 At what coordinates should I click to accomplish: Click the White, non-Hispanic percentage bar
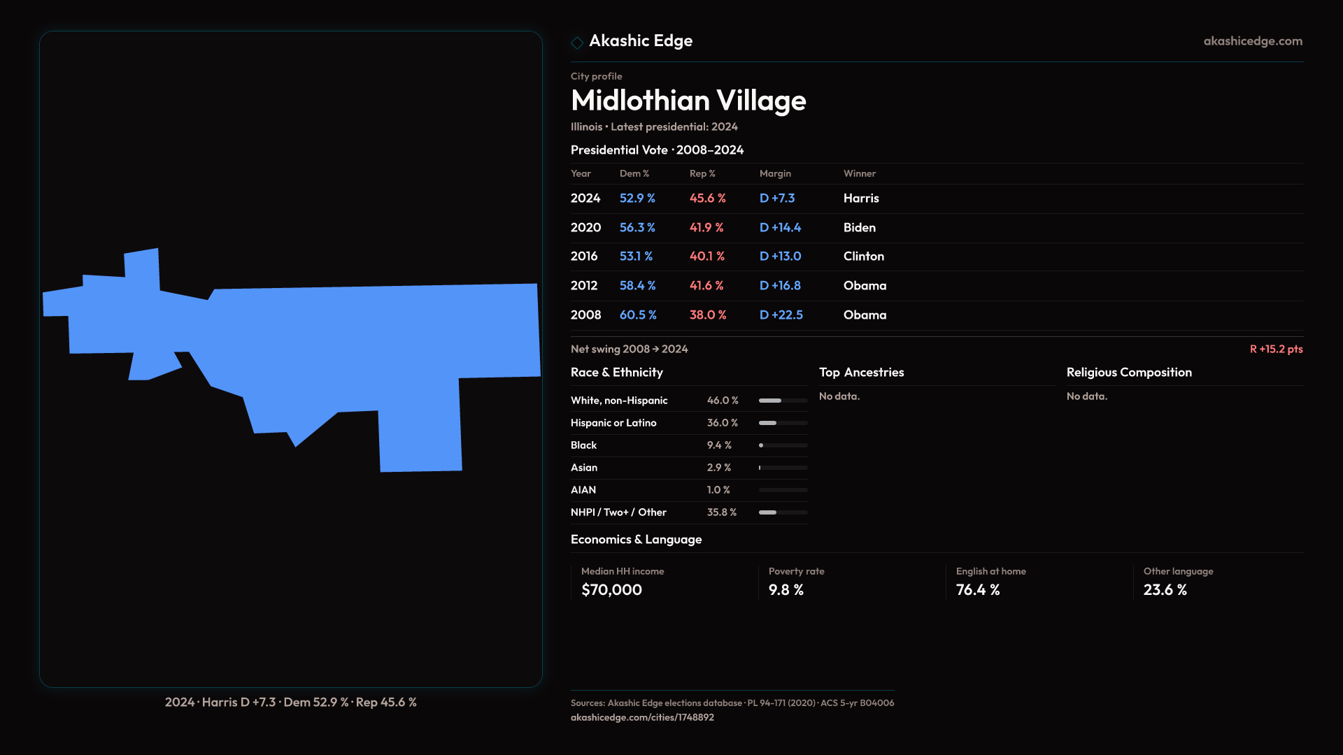pyautogui.click(x=783, y=401)
